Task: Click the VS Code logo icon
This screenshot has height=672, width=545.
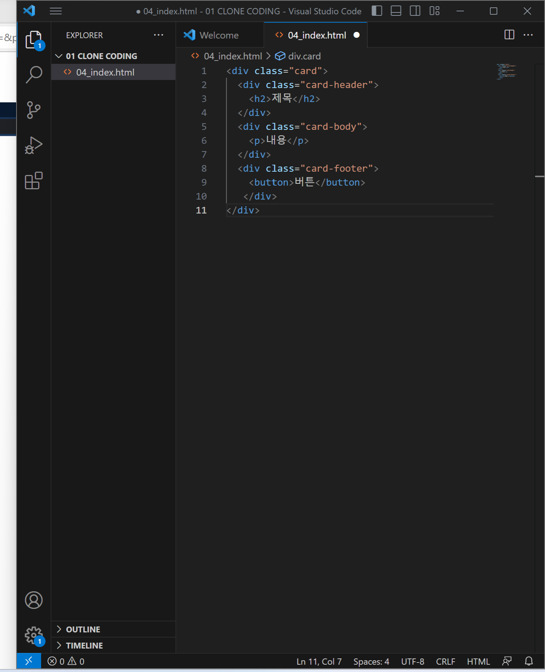Action: coord(29,11)
